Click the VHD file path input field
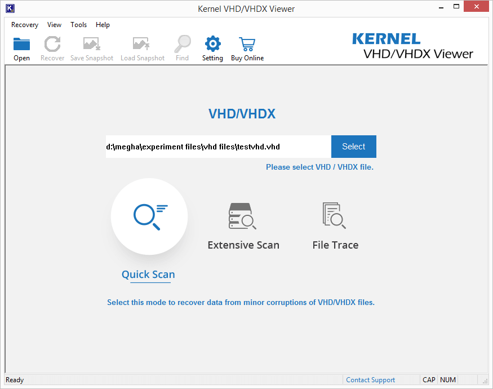The width and height of the screenshot is (493, 389). coord(219,147)
